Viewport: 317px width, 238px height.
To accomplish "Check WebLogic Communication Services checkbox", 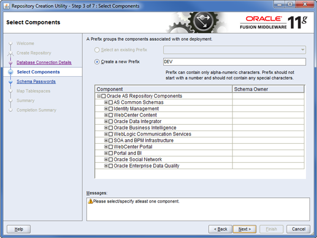I will coord(110,134).
